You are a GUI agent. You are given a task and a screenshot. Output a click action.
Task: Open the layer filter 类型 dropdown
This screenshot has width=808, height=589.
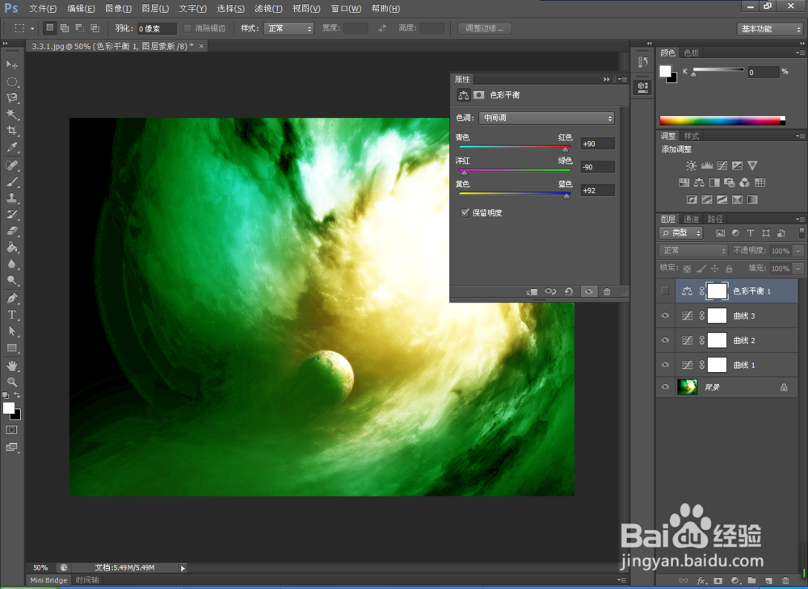[680, 233]
